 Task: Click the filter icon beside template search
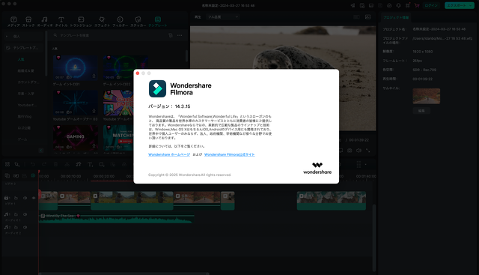[x=171, y=35]
